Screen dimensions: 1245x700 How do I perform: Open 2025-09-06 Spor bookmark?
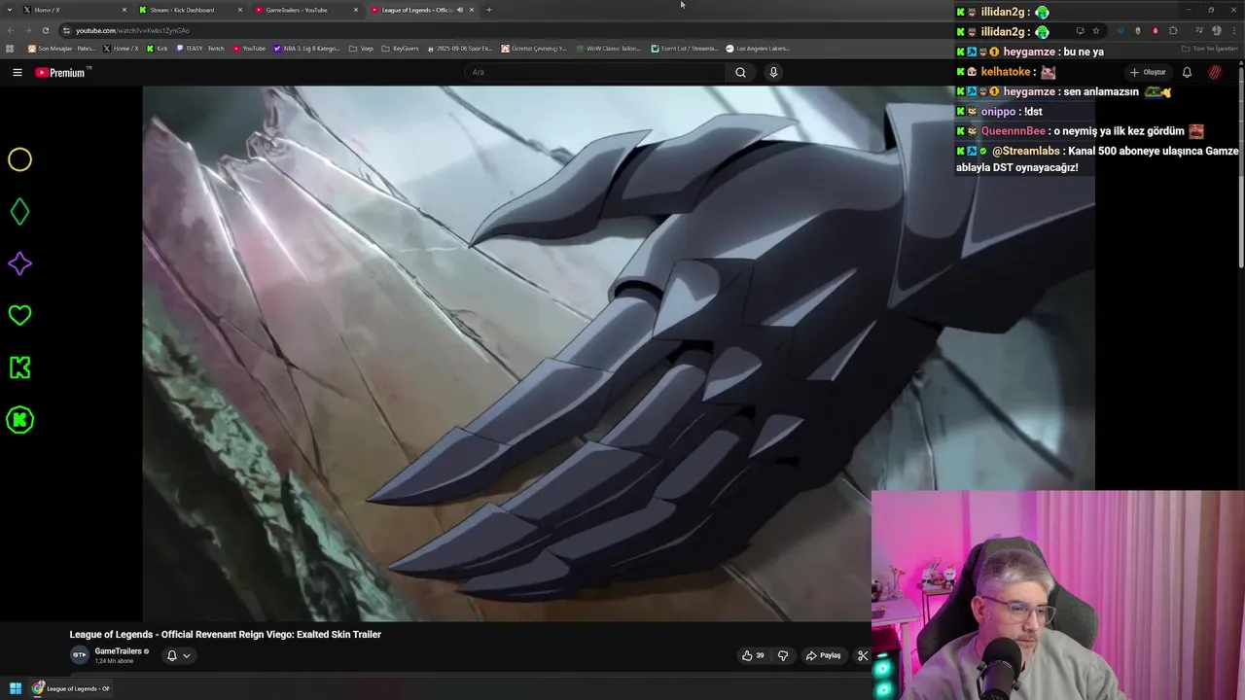click(459, 49)
